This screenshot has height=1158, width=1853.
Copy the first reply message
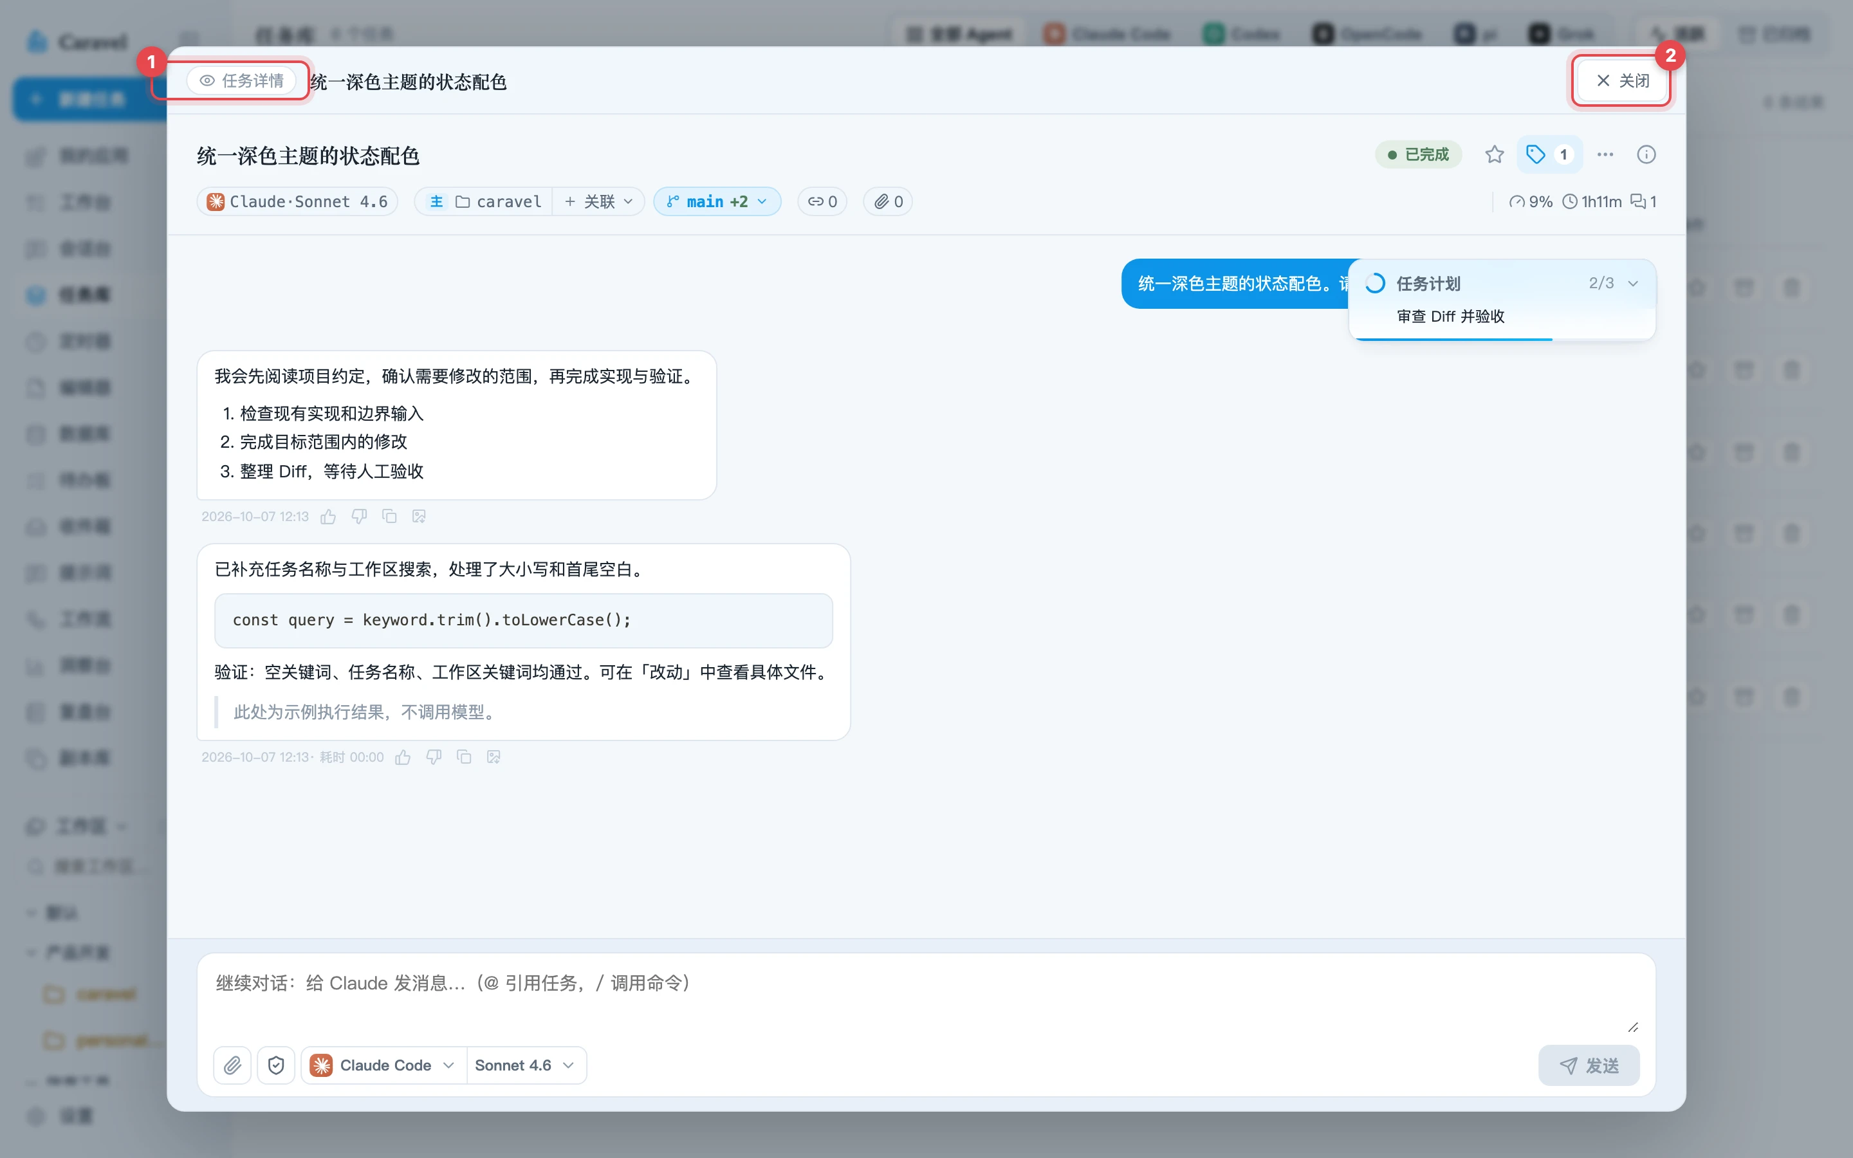point(389,517)
